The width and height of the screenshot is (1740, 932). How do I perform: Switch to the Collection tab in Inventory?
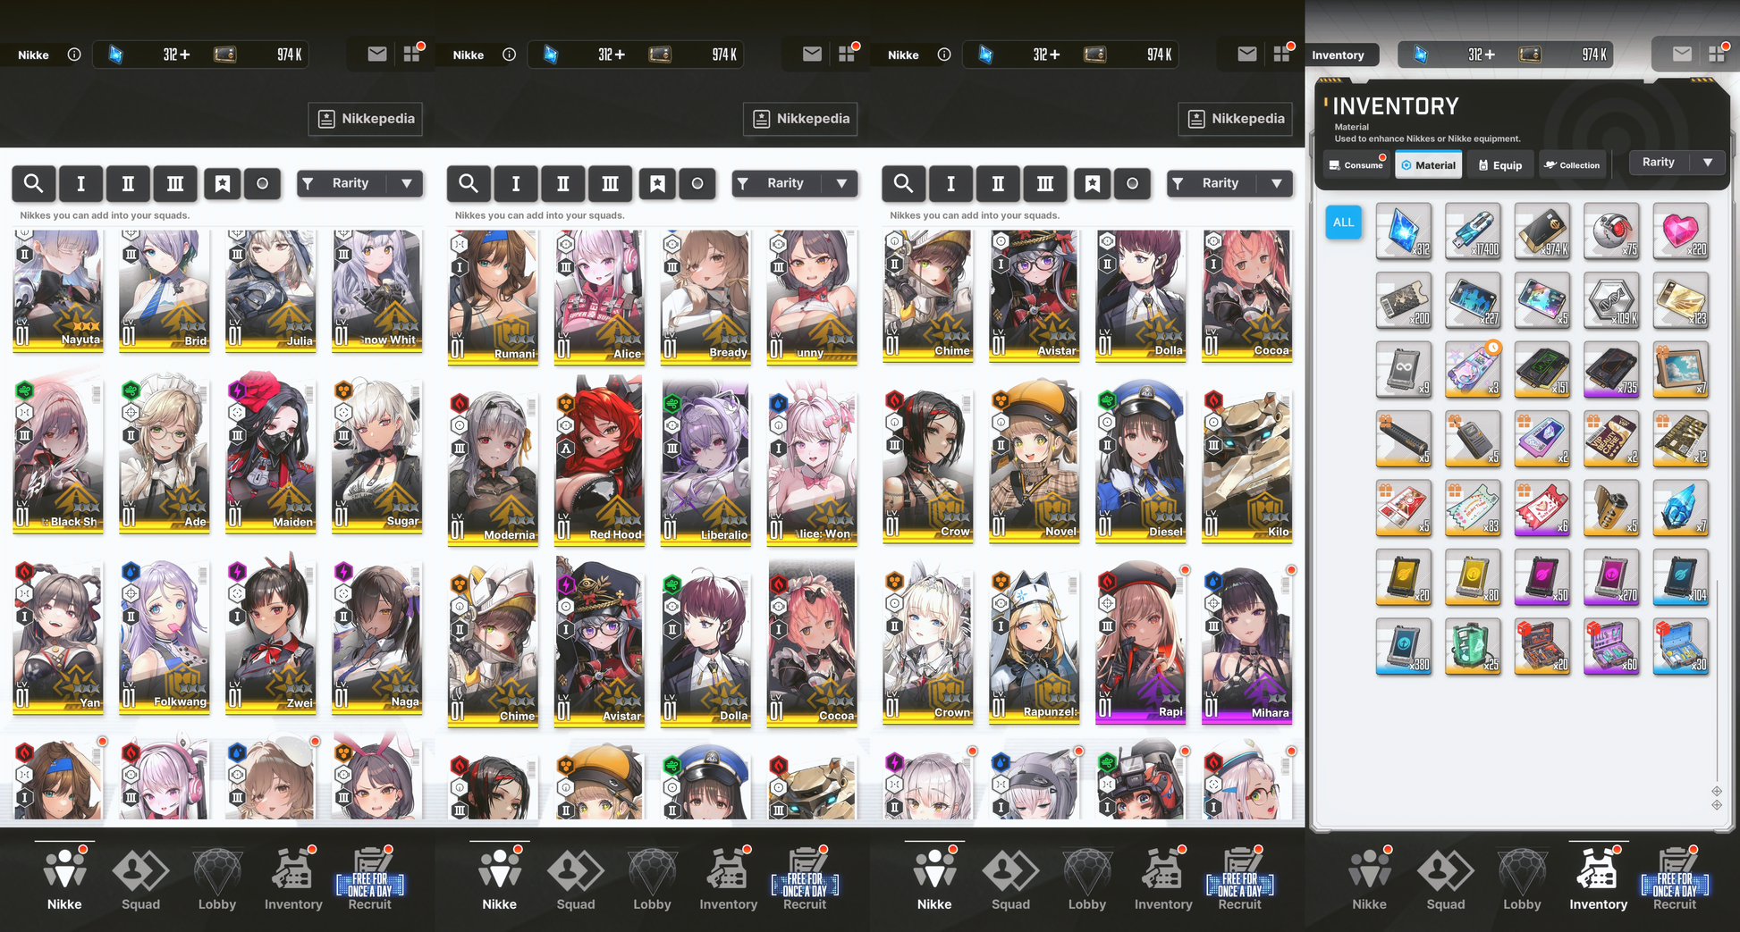click(1572, 164)
